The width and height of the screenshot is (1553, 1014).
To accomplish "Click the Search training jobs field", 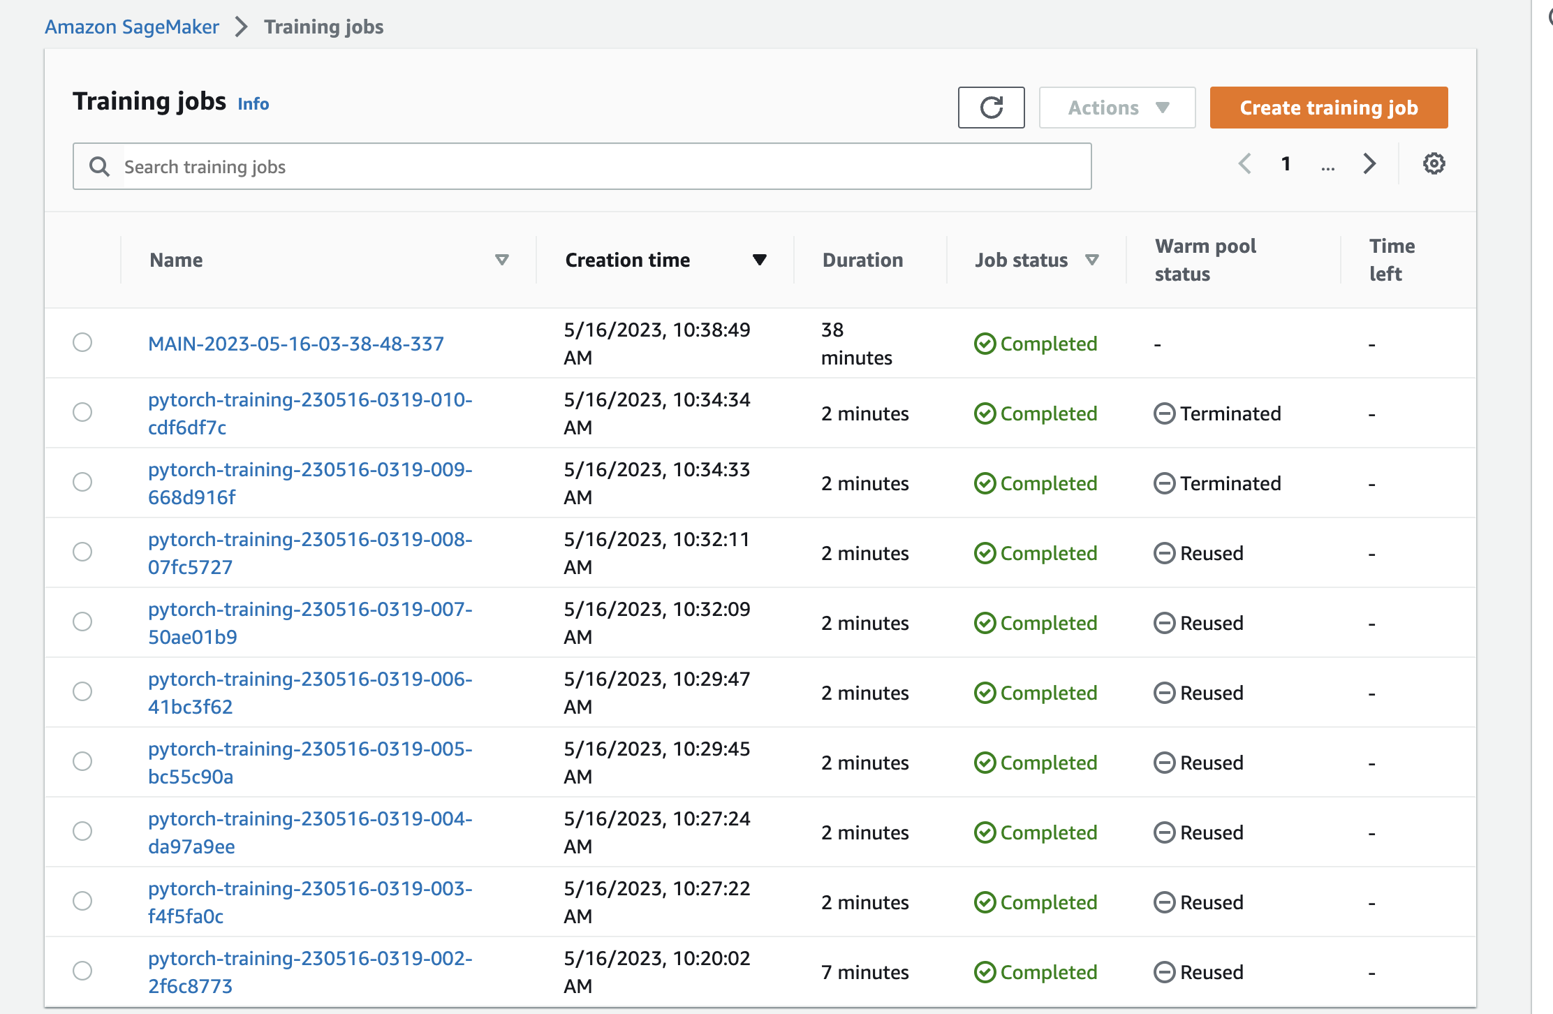I will pyautogui.click(x=601, y=167).
